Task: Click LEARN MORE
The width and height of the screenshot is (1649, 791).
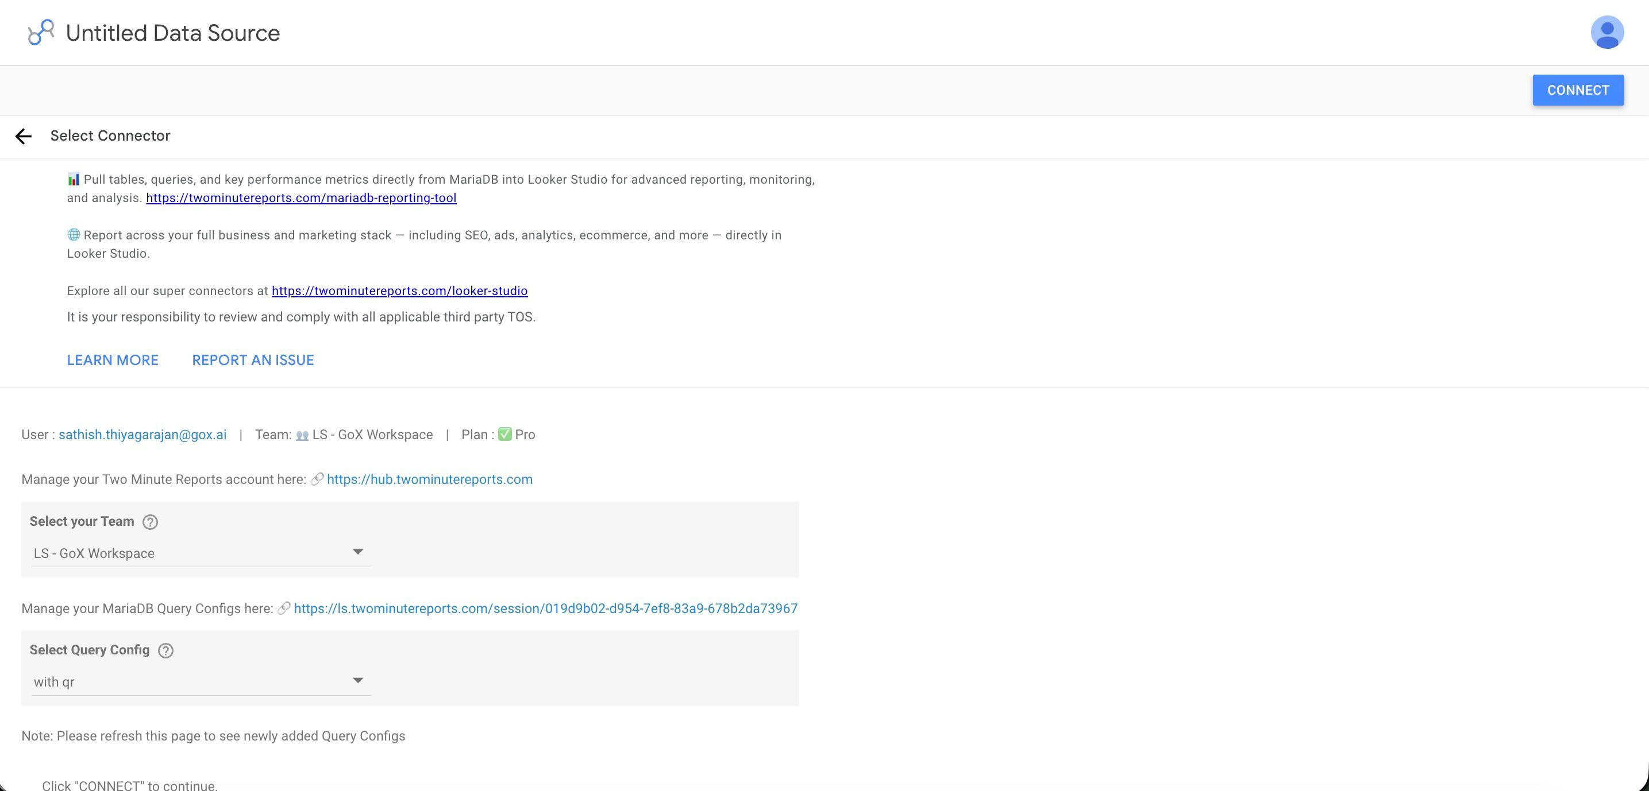Action: click(x=113, y=360)
